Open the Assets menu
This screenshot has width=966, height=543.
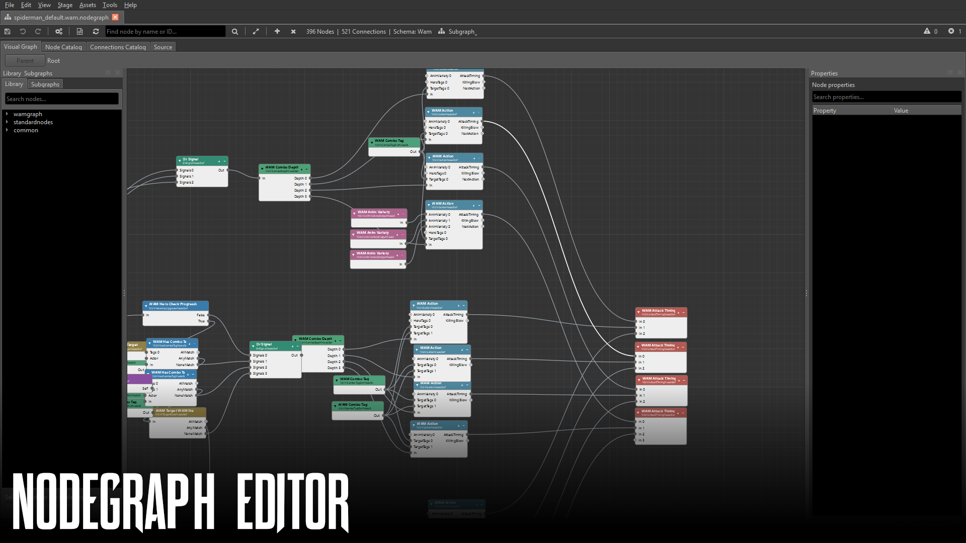pyautogui.click(x=88, y=5)
